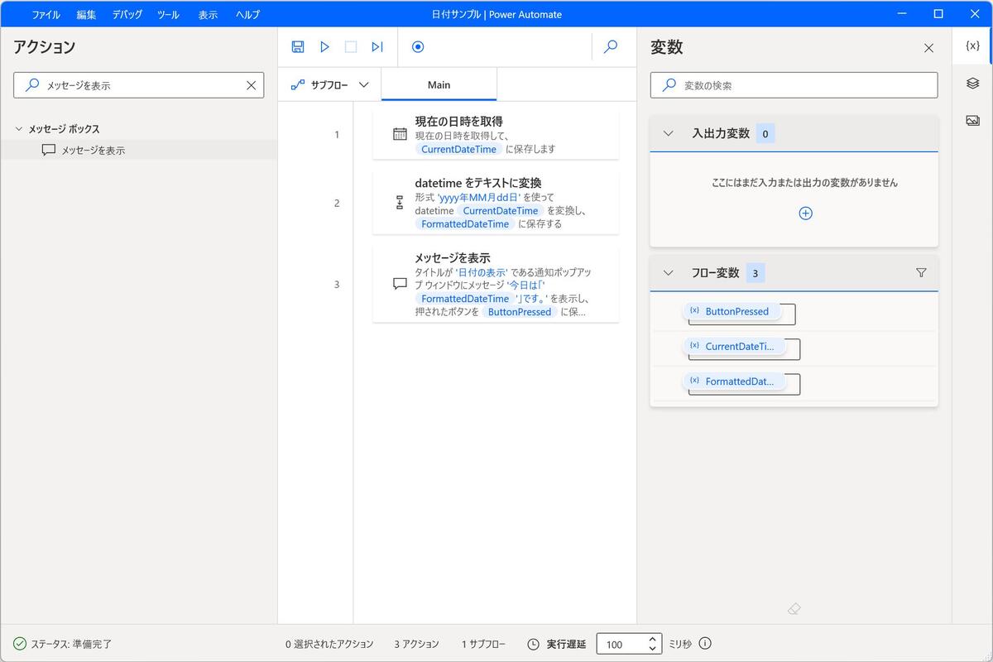
Task: Select the calendar icon of 現在の日時を取得
Action: (x=400, y=134)
